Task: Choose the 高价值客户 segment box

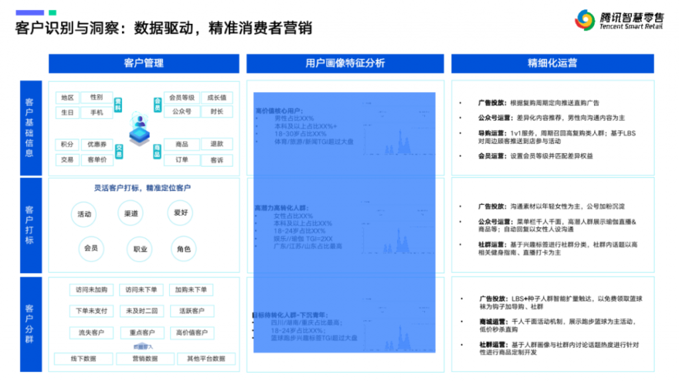Action: (x=192, y=333)
